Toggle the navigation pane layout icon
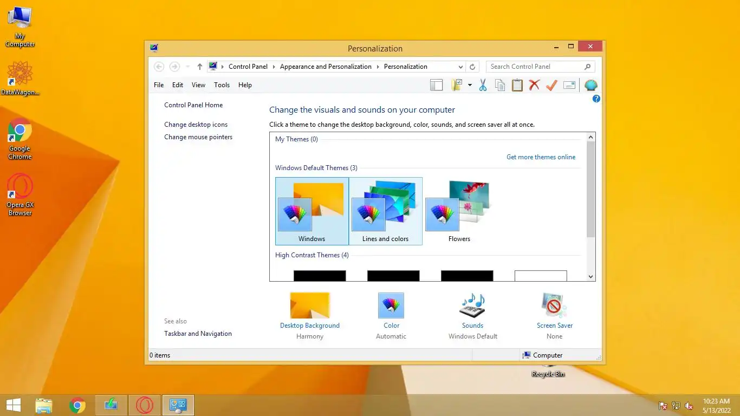The width and height of the screenshot is (740, 416). (x=436, y=85)
